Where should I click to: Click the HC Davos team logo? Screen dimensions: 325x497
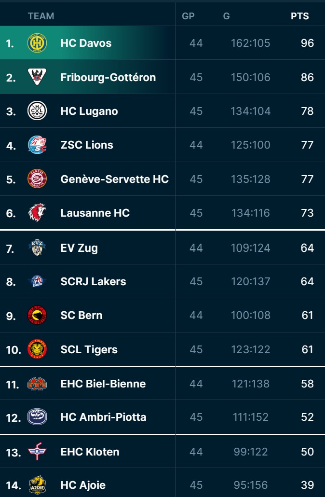tap(37, 43)
